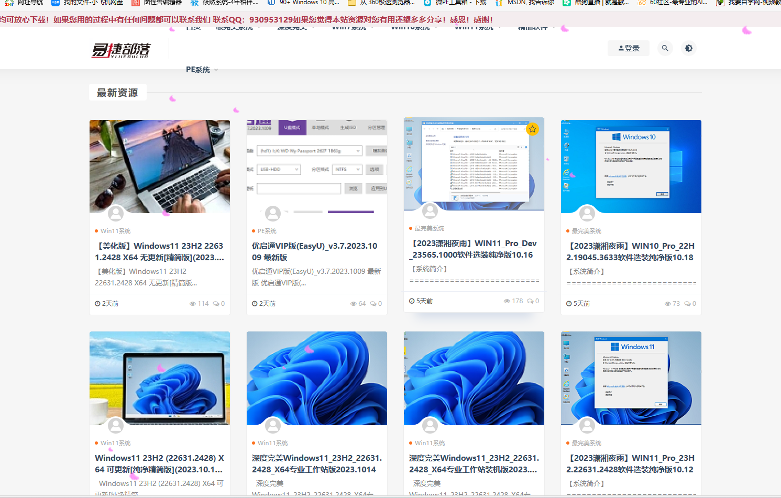Open the 90+ Windows 10 bookmark
The image size is (781, 498).
(303, 3)
